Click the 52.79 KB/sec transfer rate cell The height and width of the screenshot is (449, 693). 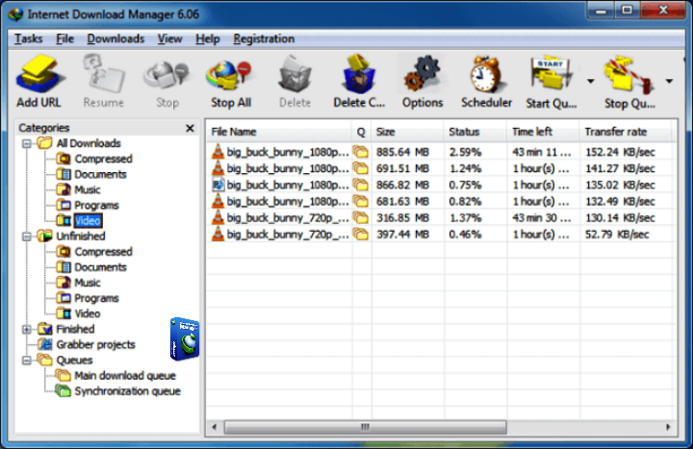point(617,235)
